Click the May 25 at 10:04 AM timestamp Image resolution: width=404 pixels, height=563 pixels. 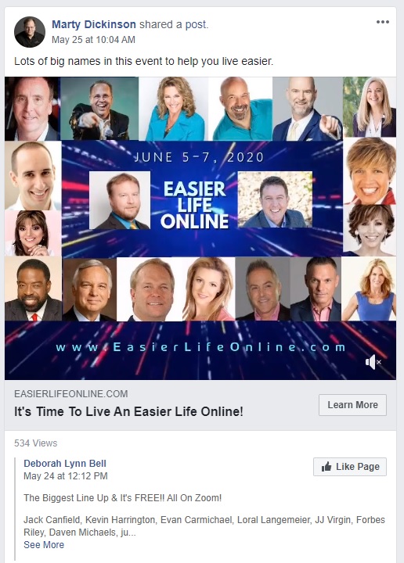[93, 40]
